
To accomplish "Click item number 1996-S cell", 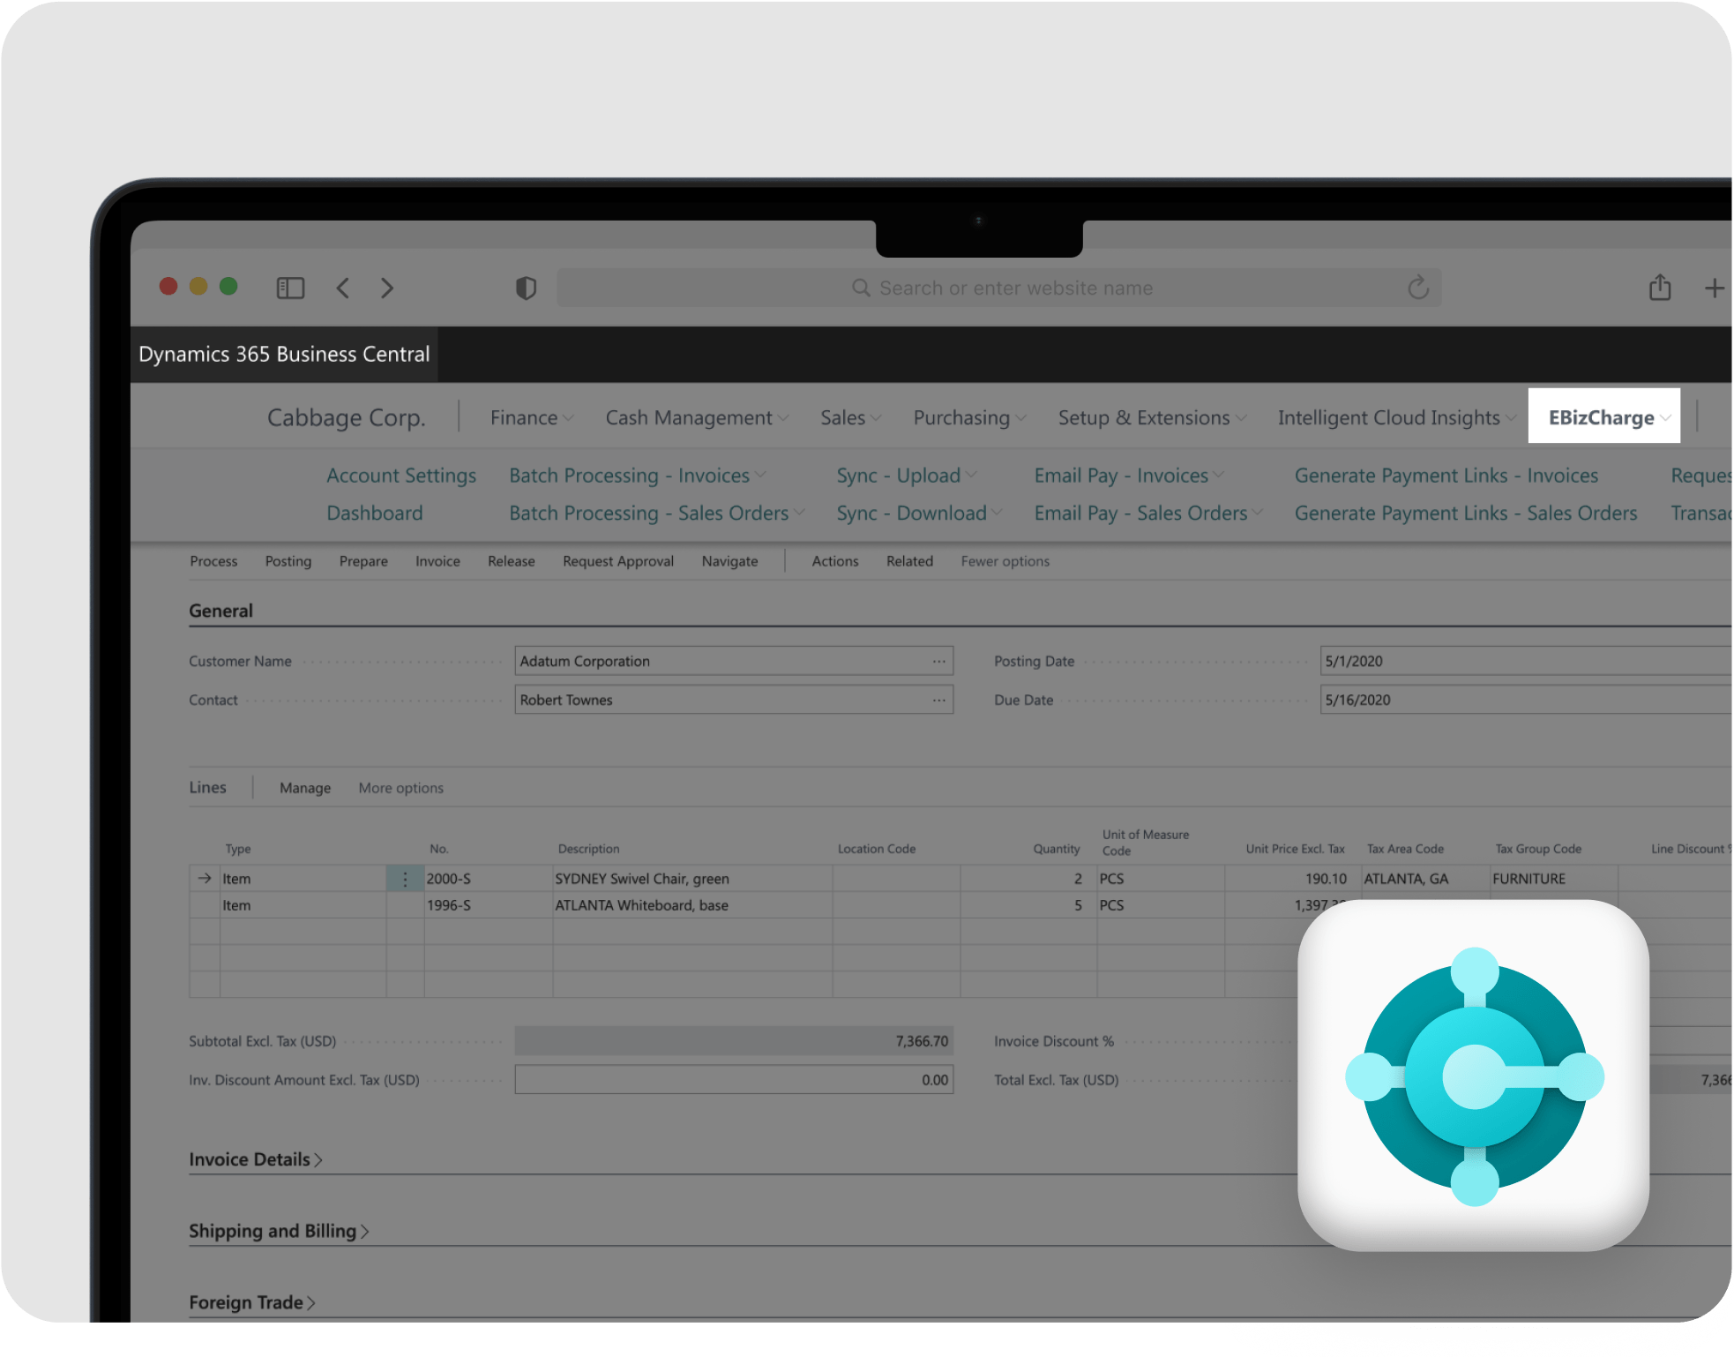I will (x=489, y=905).
